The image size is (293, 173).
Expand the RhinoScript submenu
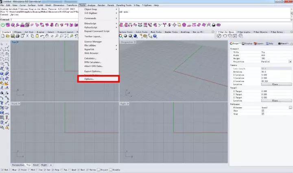tap(98, 23)
